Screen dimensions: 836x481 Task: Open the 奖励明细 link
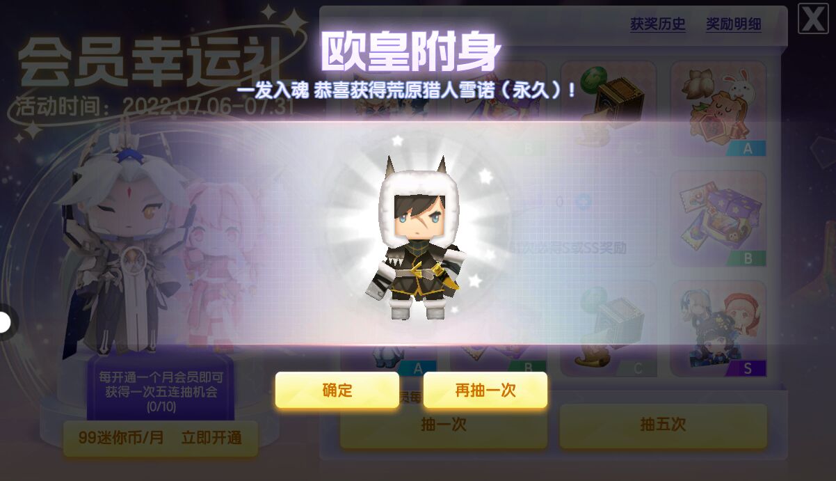point(734,24)
